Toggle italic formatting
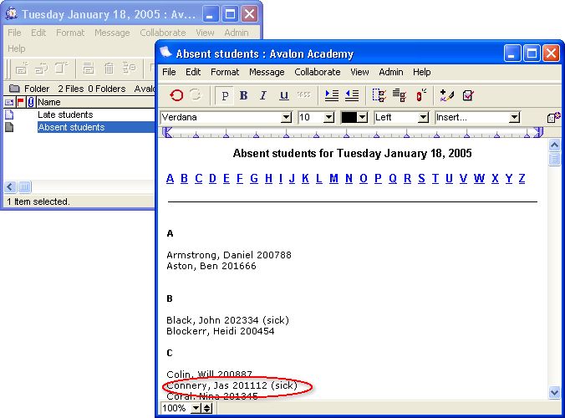 (x=263, y=95)
